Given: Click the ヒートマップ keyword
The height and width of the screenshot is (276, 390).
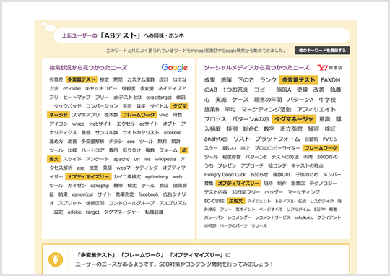Looking at the screenshot, I should (x=77, y=98).
